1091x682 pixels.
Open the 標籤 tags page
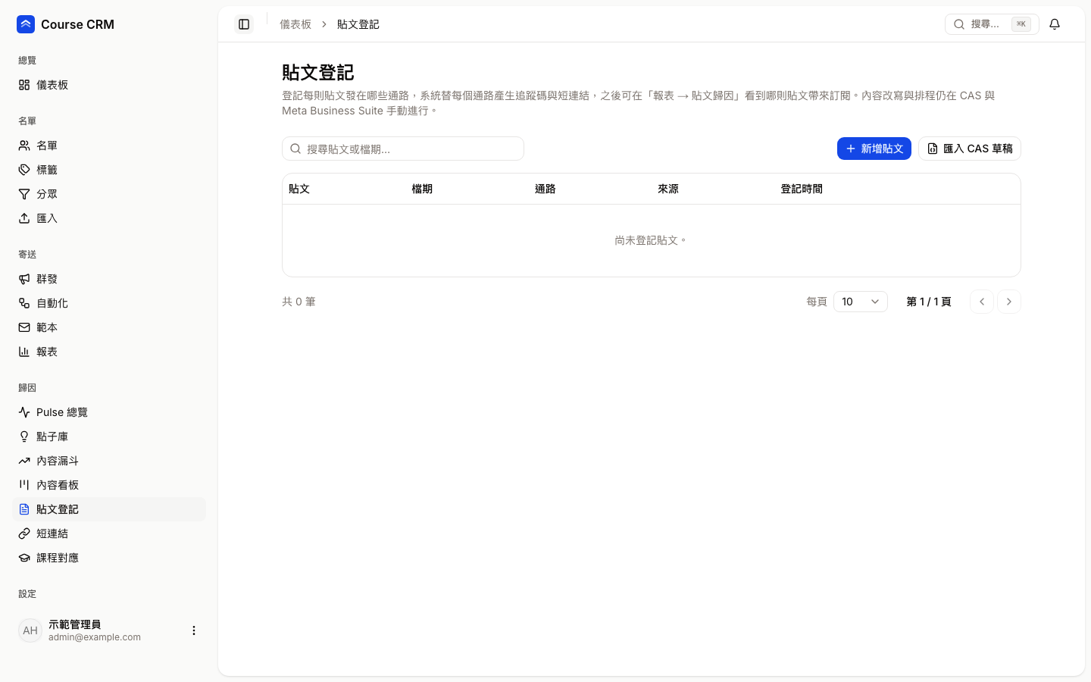(109, 170)
